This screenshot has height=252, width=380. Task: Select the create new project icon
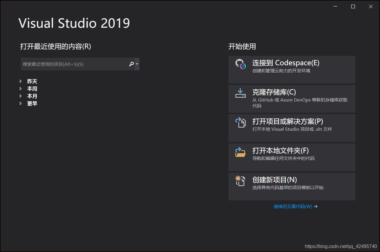click(240, 181)
